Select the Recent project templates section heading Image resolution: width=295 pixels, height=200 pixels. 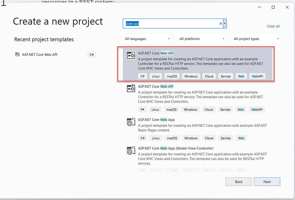tap(44, 39)
